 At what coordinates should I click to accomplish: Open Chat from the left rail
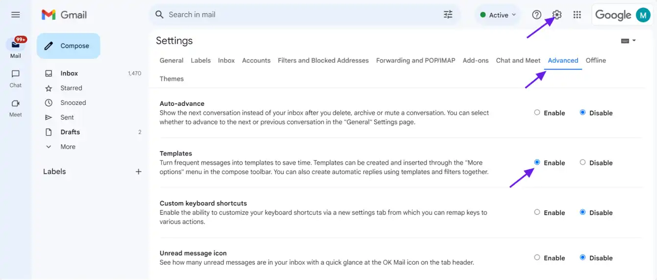(16, 78)
